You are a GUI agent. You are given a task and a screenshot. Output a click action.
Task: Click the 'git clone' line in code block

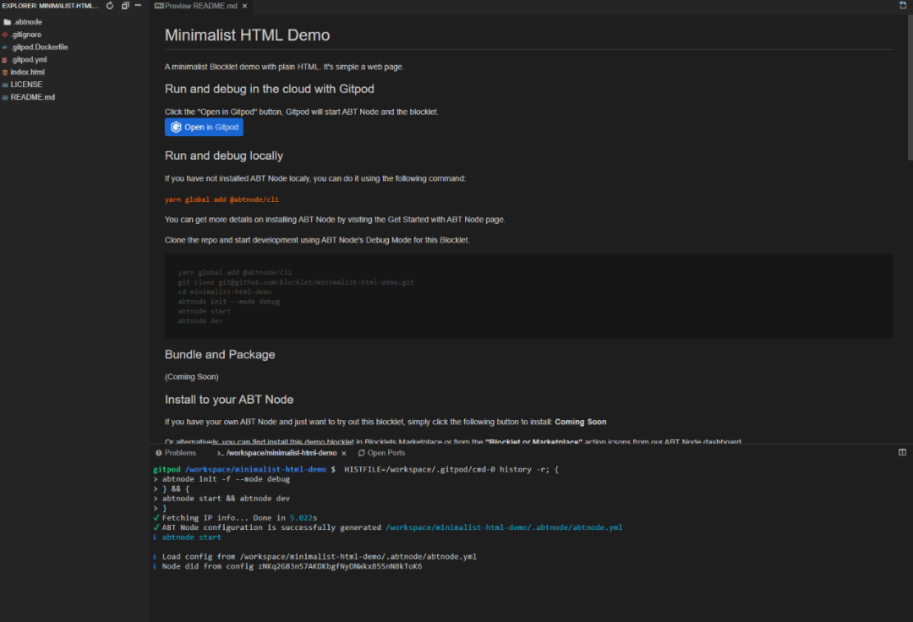296,282
